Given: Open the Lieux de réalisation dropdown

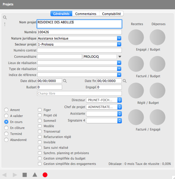Looking at the screenshot, I should click(119, 63).
